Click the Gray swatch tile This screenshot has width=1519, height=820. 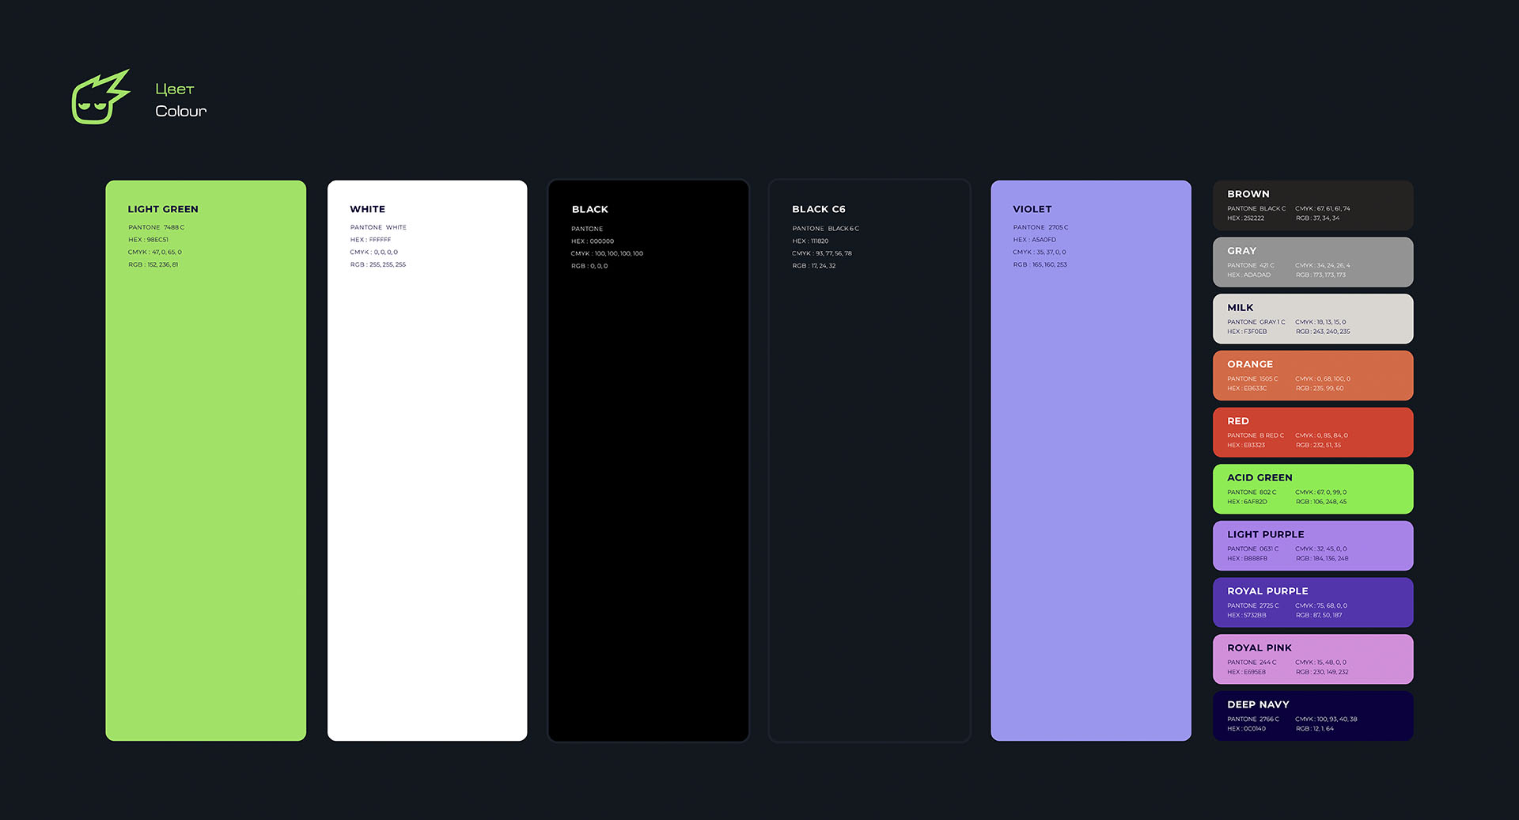tap(1313, 262)
